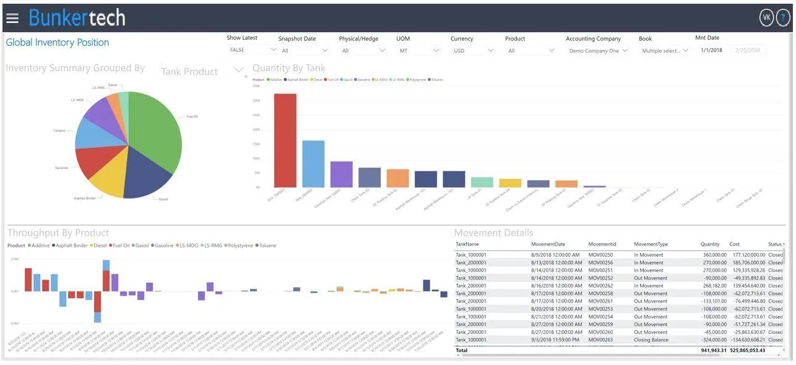
Task: Sort by MovementType column header
Action: [x=651, y=244]
